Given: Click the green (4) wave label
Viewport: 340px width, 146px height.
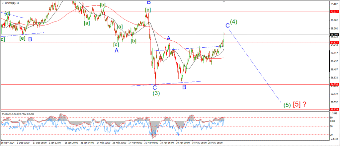Looking at the screenshot, I should click(234, 22).
